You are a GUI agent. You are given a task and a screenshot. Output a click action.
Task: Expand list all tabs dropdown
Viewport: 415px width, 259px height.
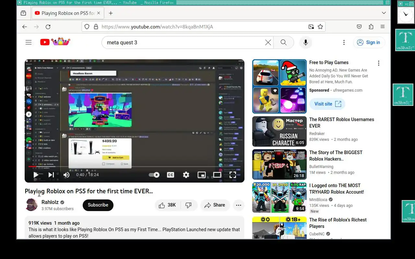pos(384,13)
